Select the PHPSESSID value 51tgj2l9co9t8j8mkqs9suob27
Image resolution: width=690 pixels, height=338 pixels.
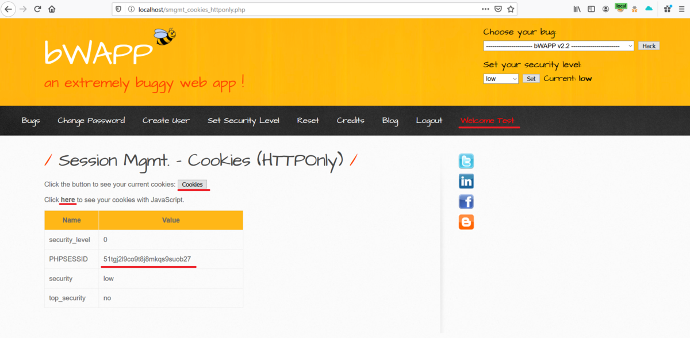click(147, 259)
